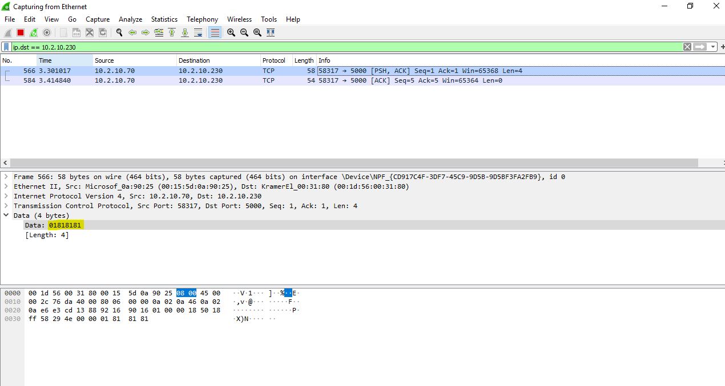Open the capture options dialog

coord(47,32)
